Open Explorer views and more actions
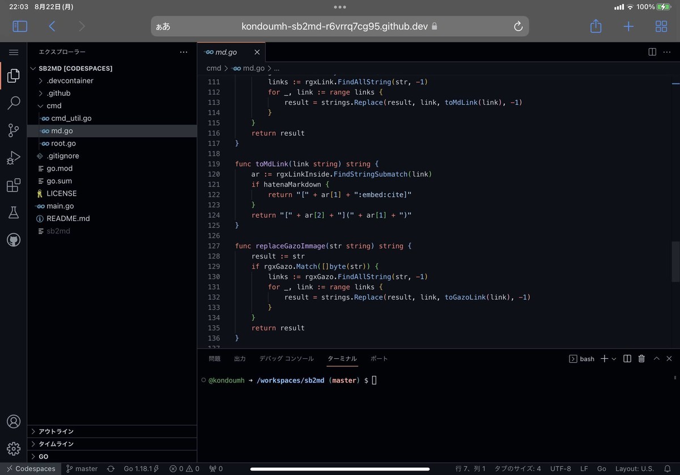This screenshot has width=680, height=475. click(184, 52)
